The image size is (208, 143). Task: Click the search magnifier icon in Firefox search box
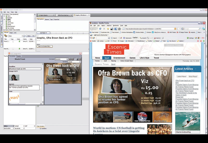point(200,29)
